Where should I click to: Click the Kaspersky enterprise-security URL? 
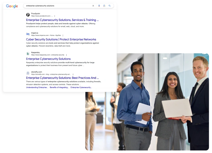point(48,55)
